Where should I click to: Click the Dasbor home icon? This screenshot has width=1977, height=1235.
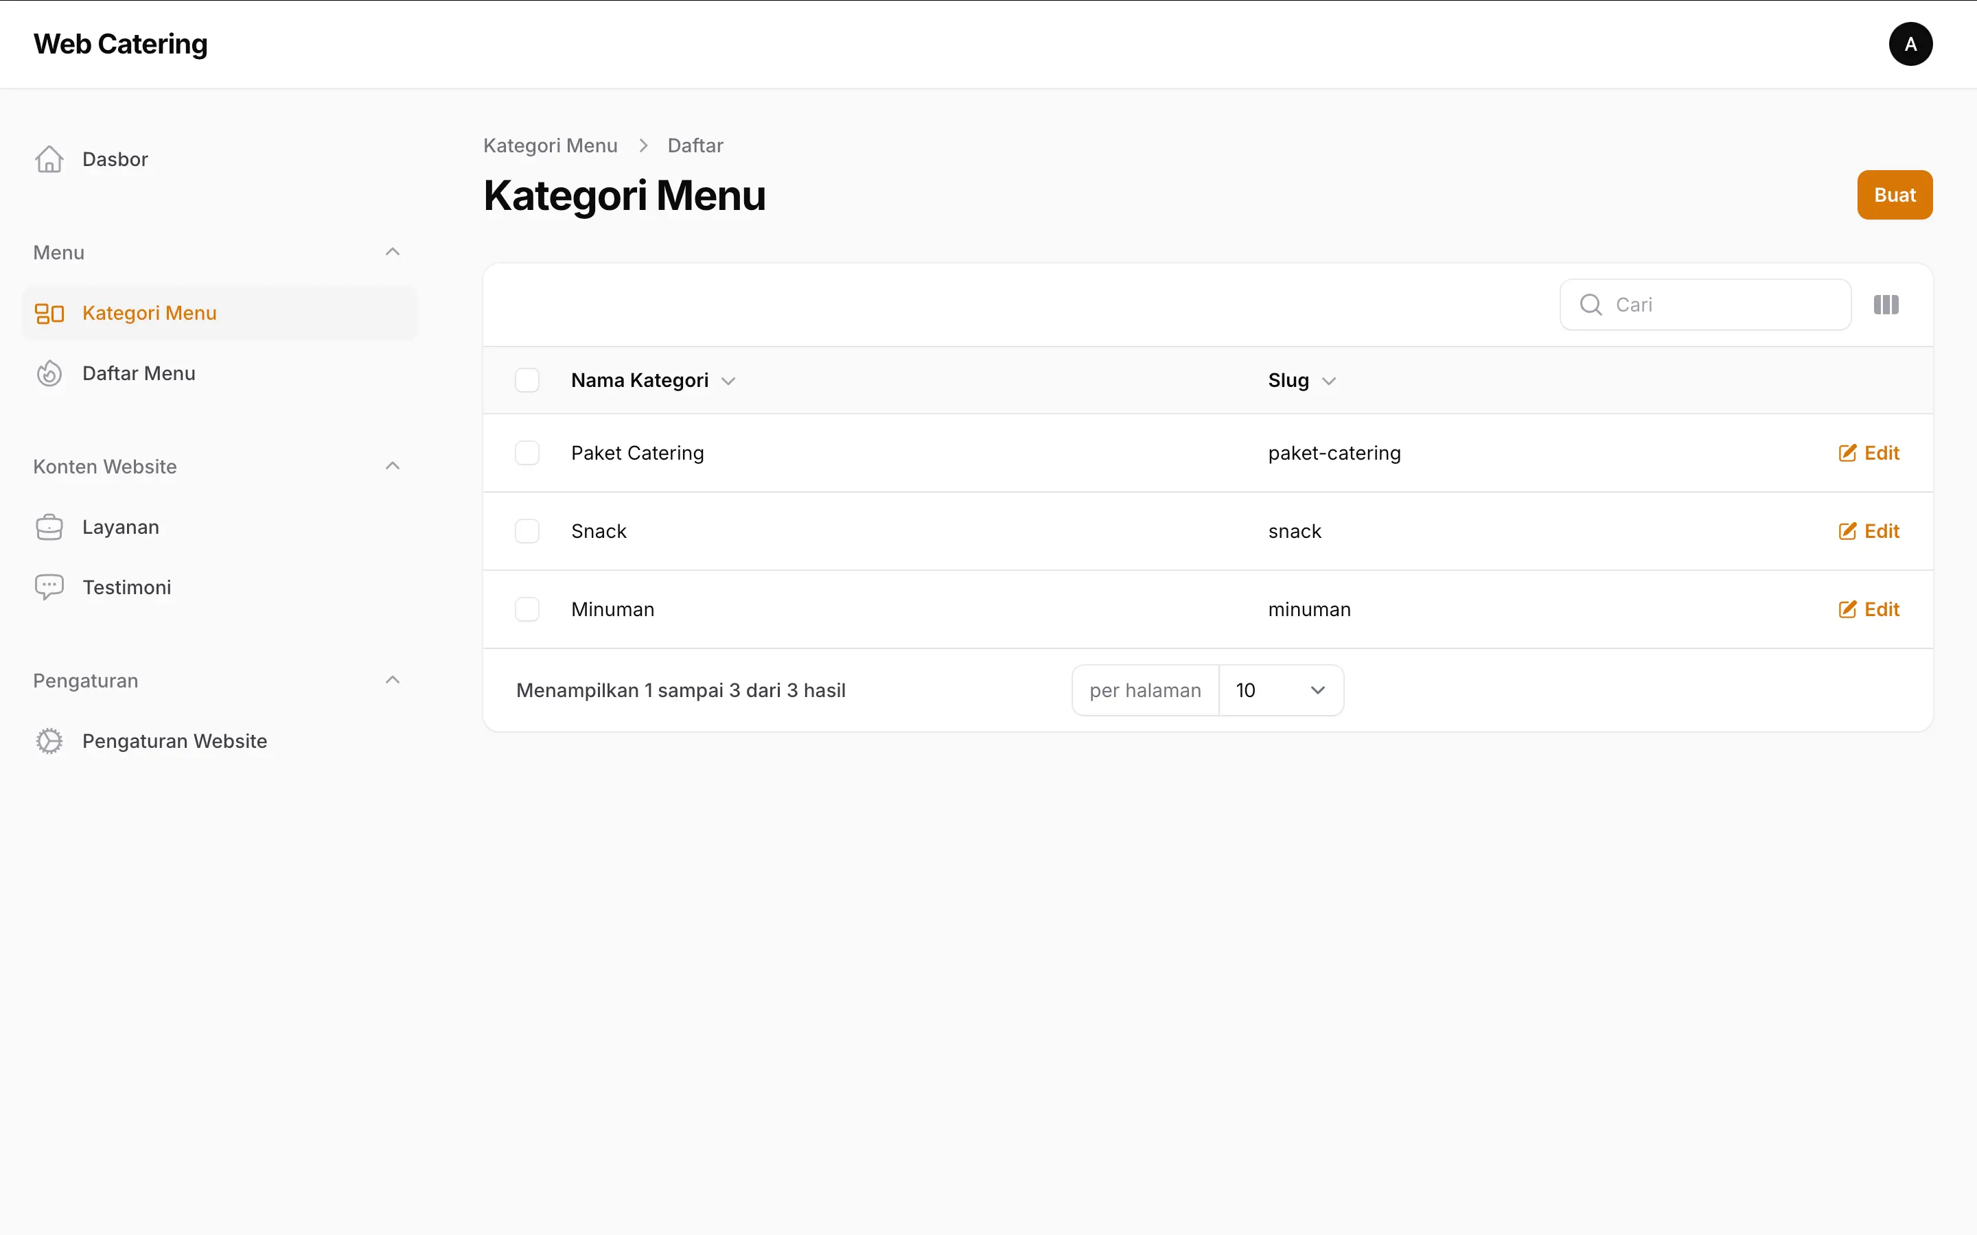(x=49, y=159)
